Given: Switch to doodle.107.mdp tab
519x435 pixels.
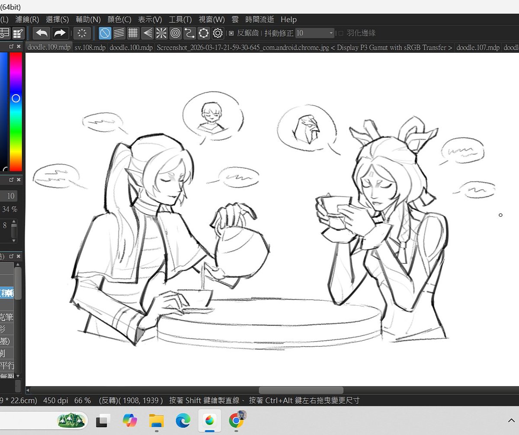Looking at the screenshot, I should pos(478,48).
